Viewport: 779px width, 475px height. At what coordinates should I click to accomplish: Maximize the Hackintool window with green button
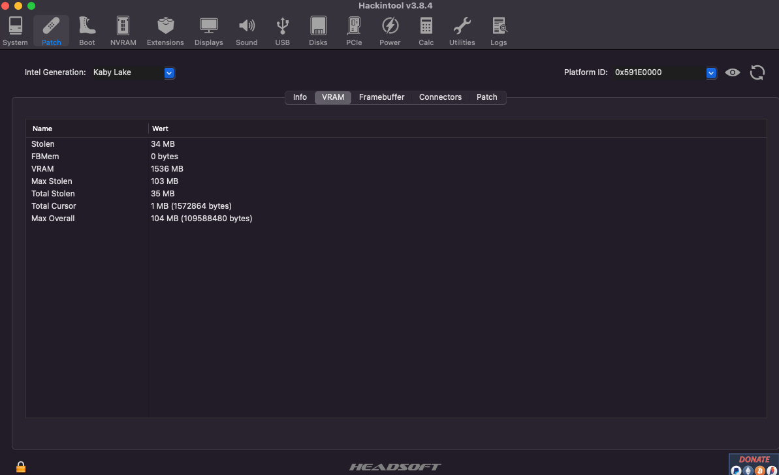(x=31, y=6)
